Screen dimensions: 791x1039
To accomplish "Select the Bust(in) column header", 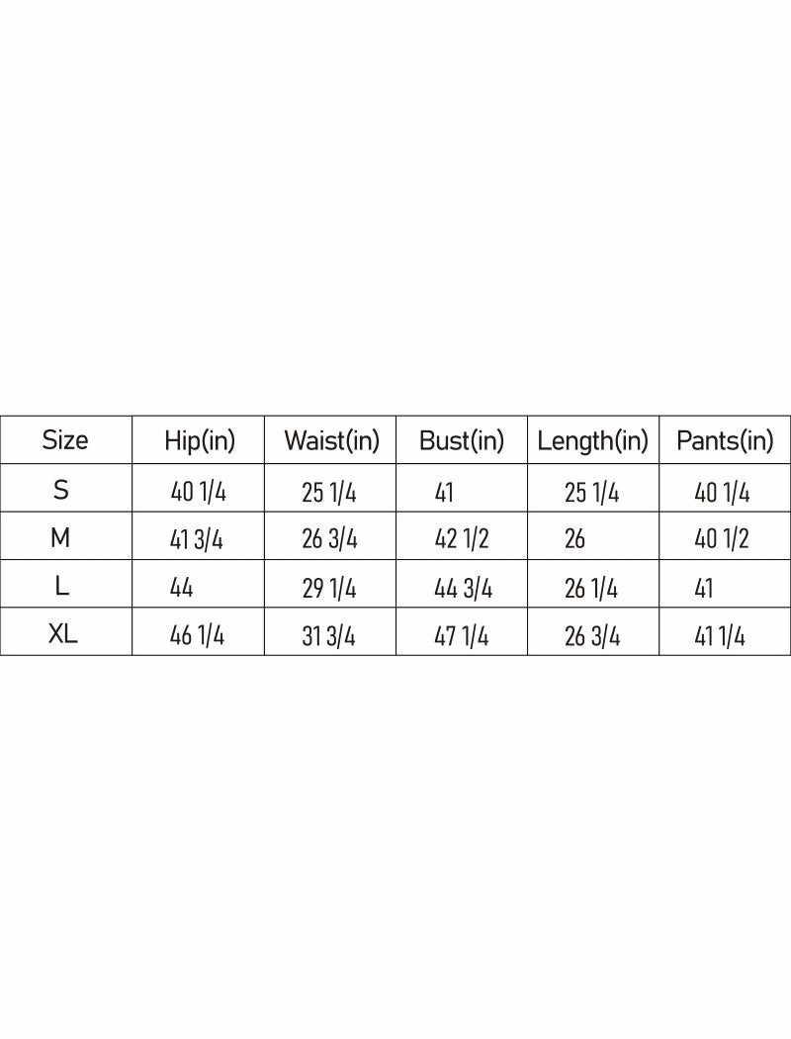I will (x=462, y=441).
